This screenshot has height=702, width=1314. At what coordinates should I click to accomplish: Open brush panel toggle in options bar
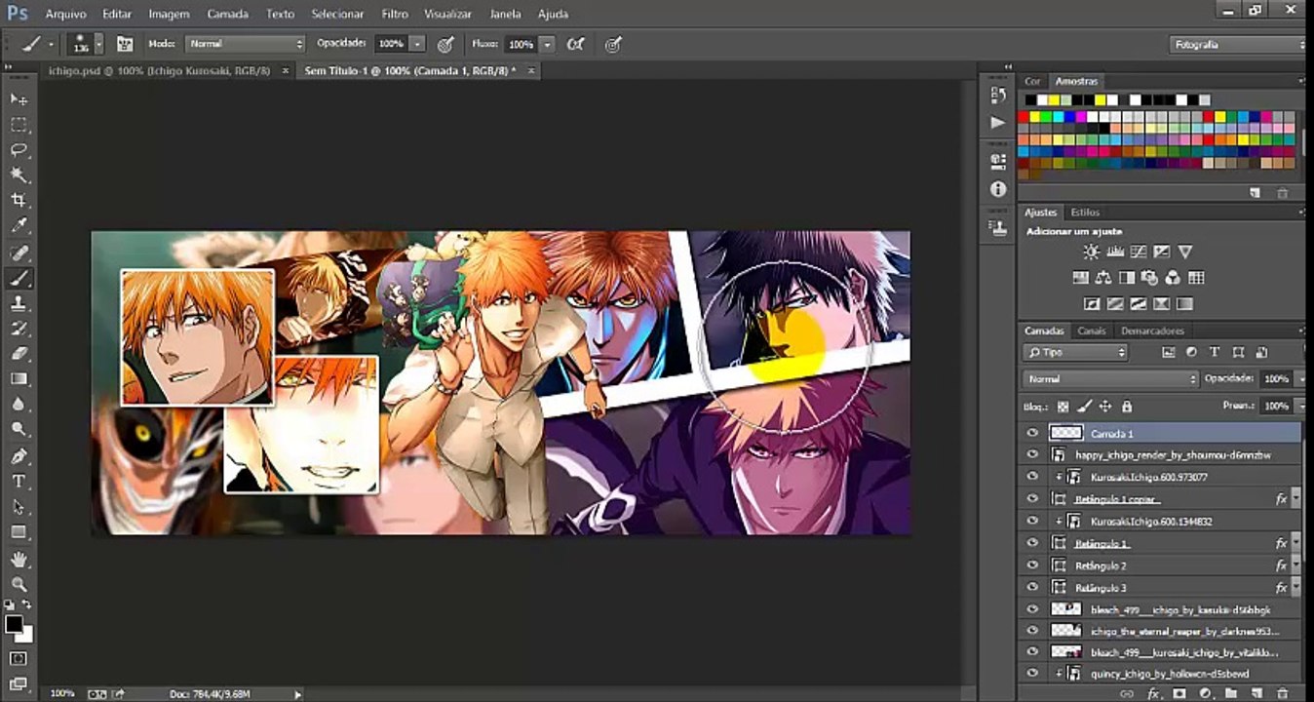[125, 44]
